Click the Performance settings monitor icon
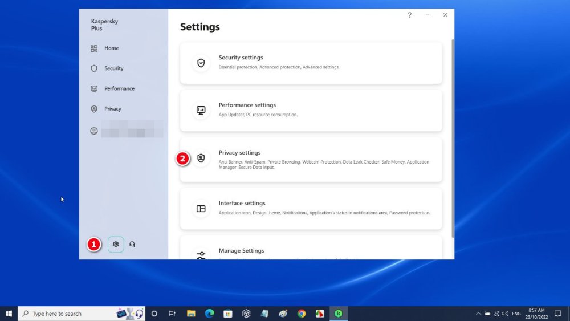Image resolution: width=570 pixels, height=321 pixels. [x=201, y=111]
